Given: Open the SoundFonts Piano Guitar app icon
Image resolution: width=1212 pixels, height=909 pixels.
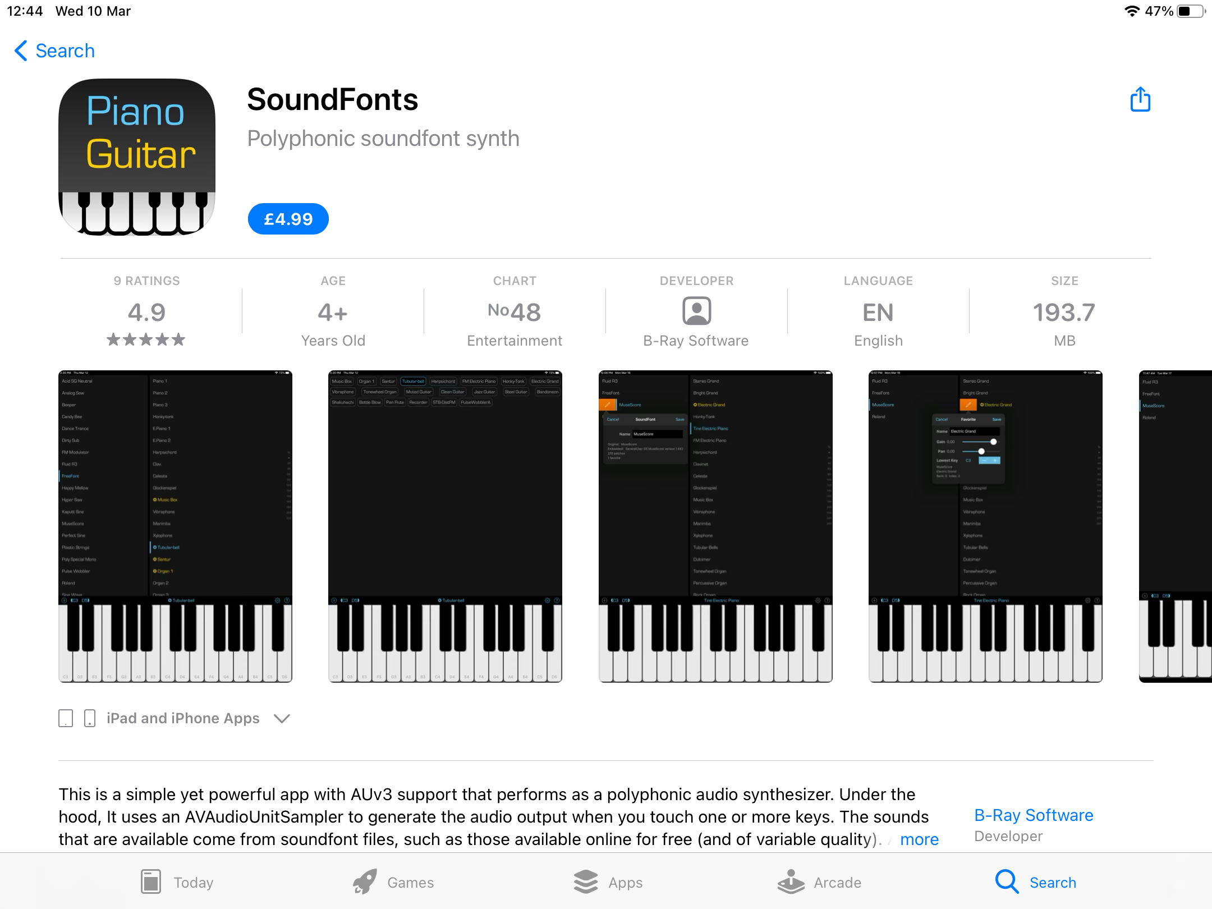Looking at the screenshot, I should (x=137, y=157).
